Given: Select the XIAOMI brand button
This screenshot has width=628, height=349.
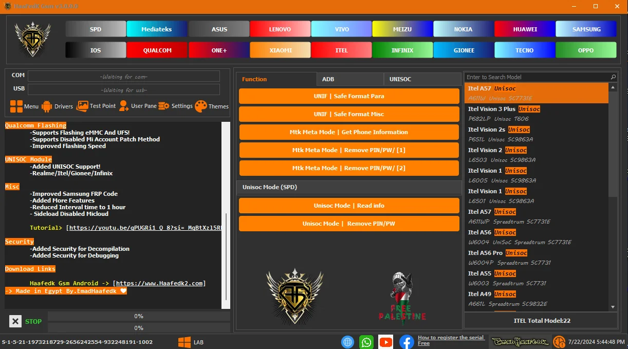Looking at the screenshot, I should (x=280, y=50).
